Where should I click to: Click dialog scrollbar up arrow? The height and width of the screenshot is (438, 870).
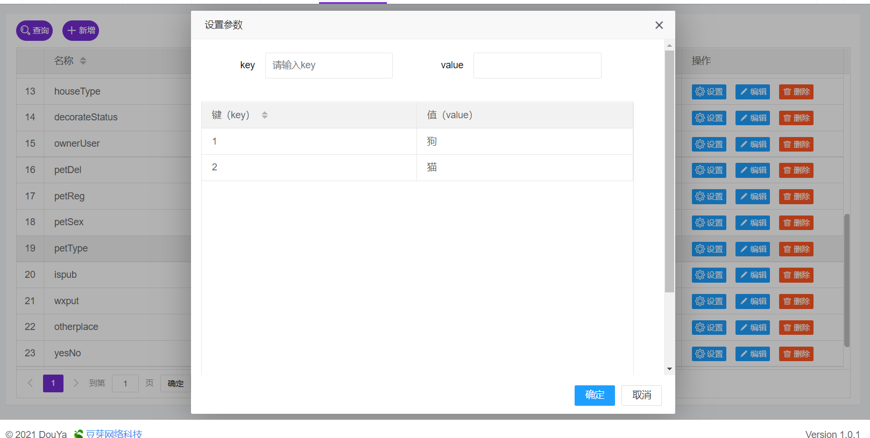click(x=669, y=46)
